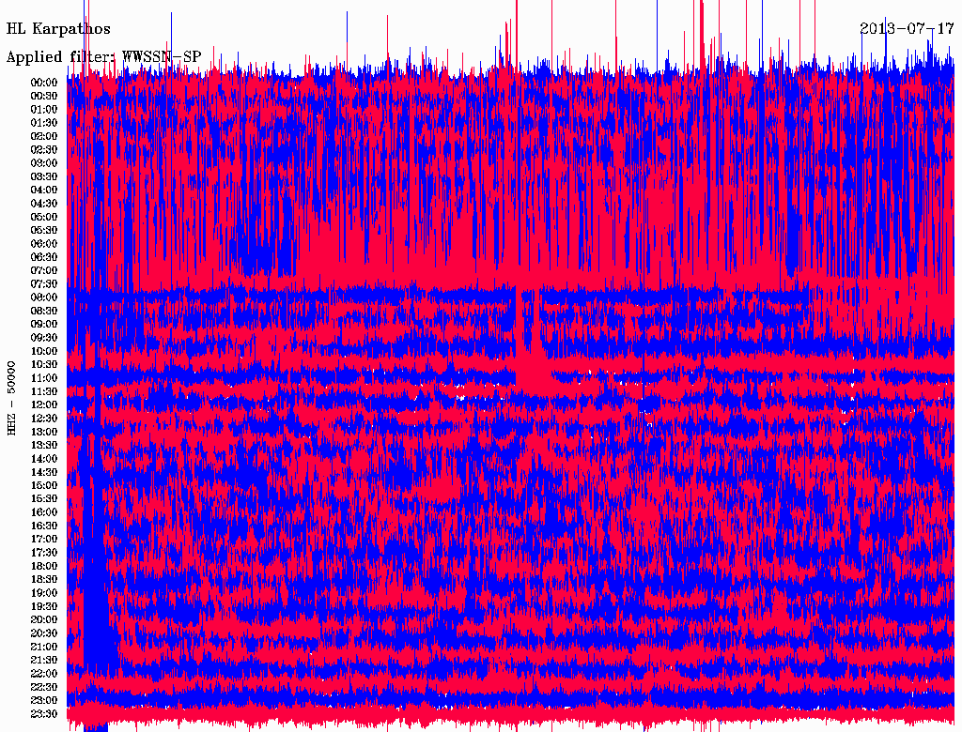
Task: Select the 01:30 time row label
Action: [x=44, y=123]
